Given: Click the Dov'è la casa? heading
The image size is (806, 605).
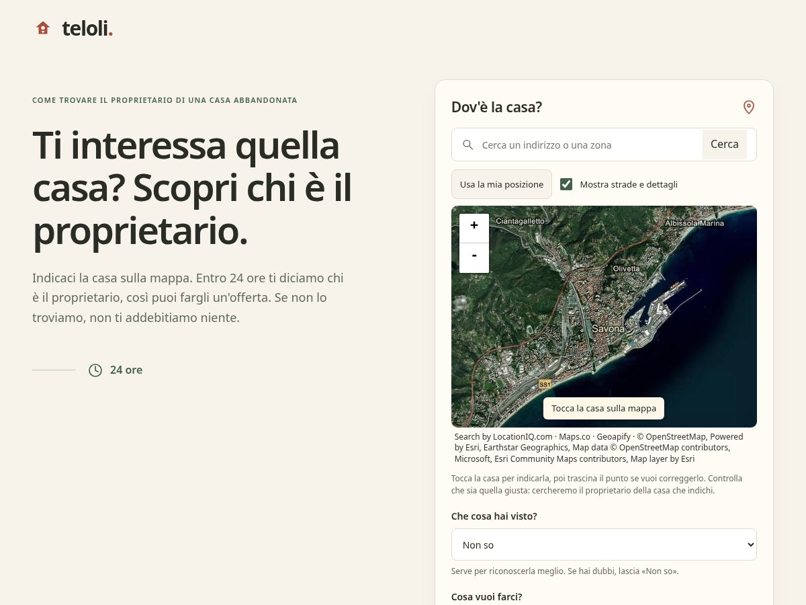Looking at the screenshot, I should coord(496,107).
